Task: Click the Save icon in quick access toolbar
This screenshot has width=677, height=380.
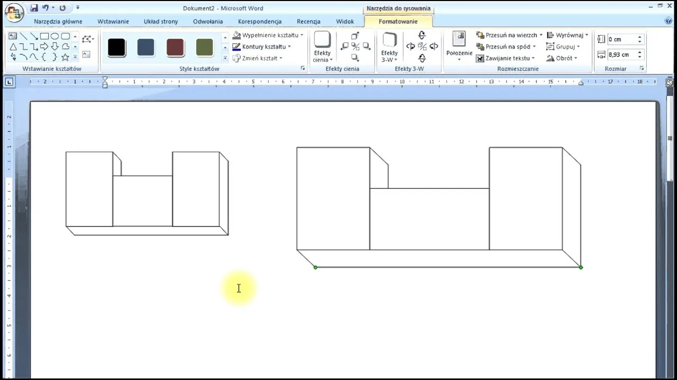Action: coord(34,8)
